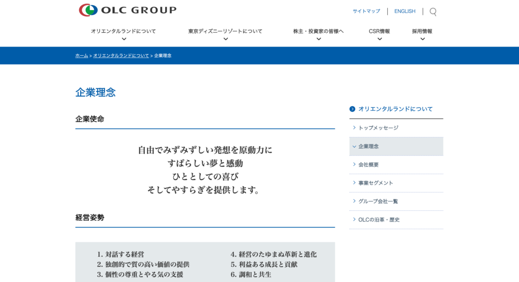Open グループ会社一覧 in sidebar

[x=396, y=202]
